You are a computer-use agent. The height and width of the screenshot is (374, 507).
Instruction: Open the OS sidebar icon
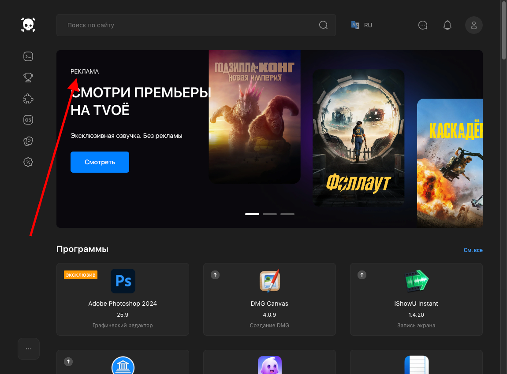tap(28, 120)
